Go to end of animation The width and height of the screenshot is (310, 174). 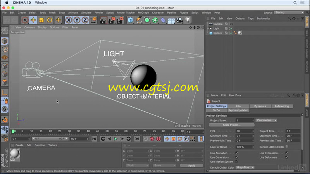click(137, 139)
